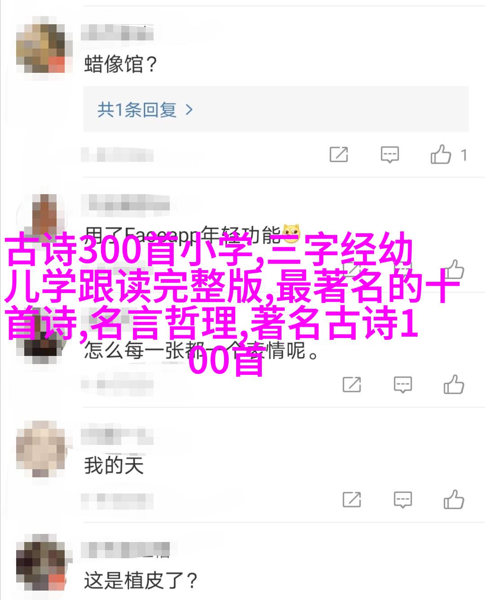Forward the "怎么每一张都一个表情呢" comment
Image resolution: width=485 pixels, height=600 pixels.
click(x=352, y=385)
